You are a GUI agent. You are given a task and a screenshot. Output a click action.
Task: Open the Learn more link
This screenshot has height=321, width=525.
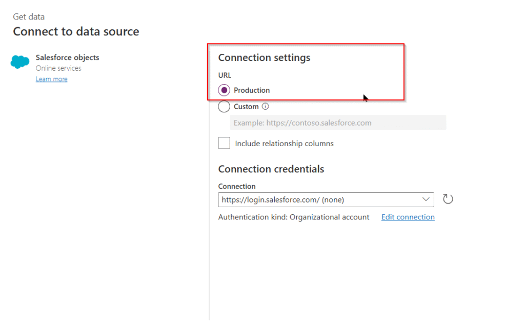pyautogui.click(x=52, y=79)
